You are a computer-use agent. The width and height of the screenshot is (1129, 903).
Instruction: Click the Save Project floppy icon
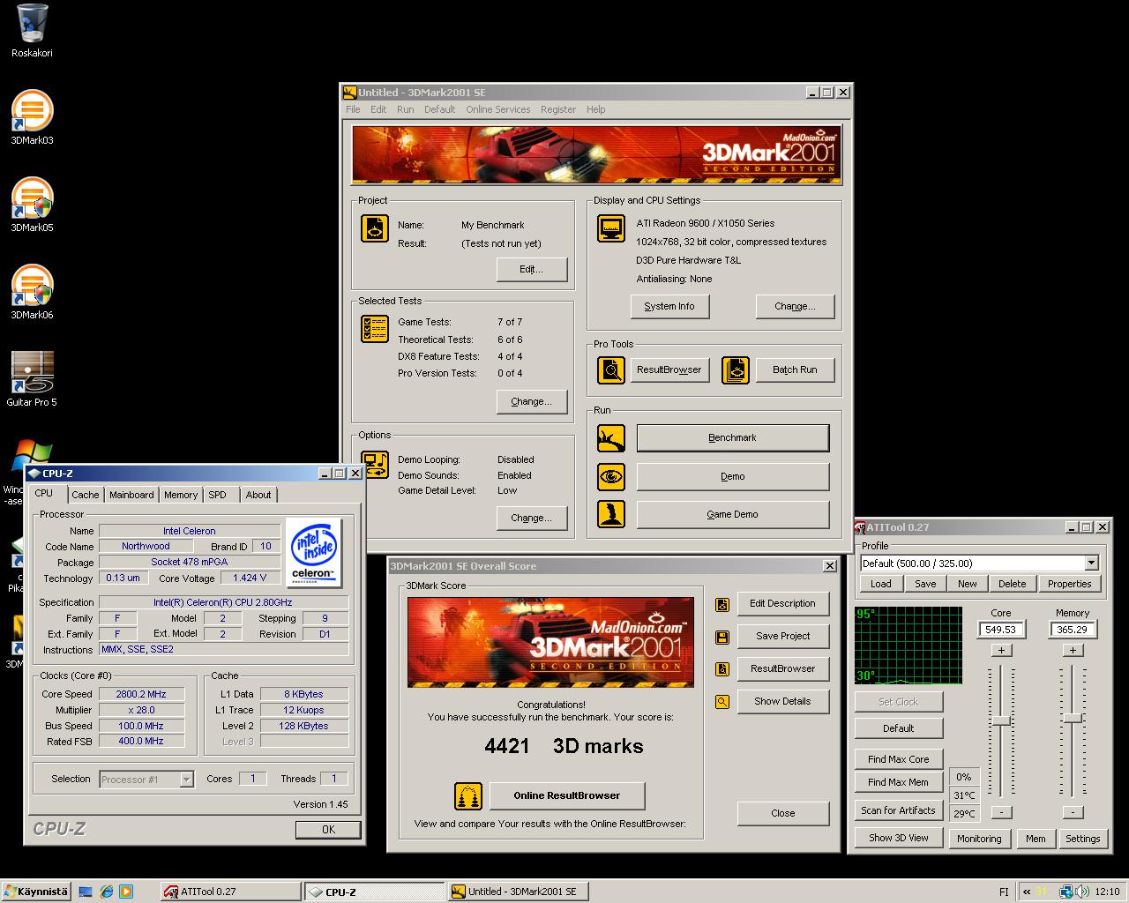(722, 637)
